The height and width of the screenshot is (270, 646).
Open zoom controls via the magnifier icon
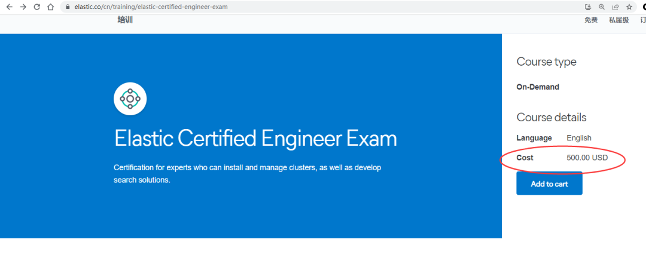tap(602, 7)
